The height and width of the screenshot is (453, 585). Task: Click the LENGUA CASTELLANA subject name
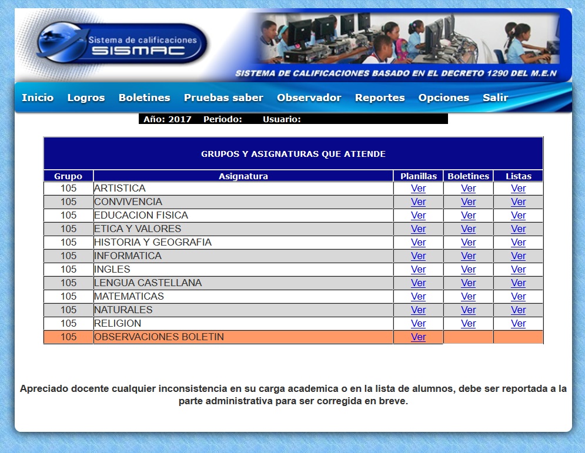(x=148, y=283)
